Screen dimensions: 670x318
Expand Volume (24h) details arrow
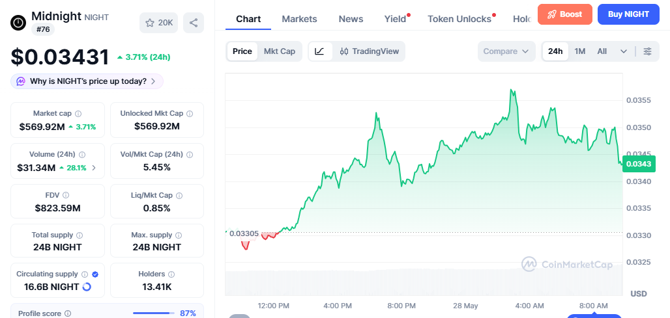(x=94, y=168)
